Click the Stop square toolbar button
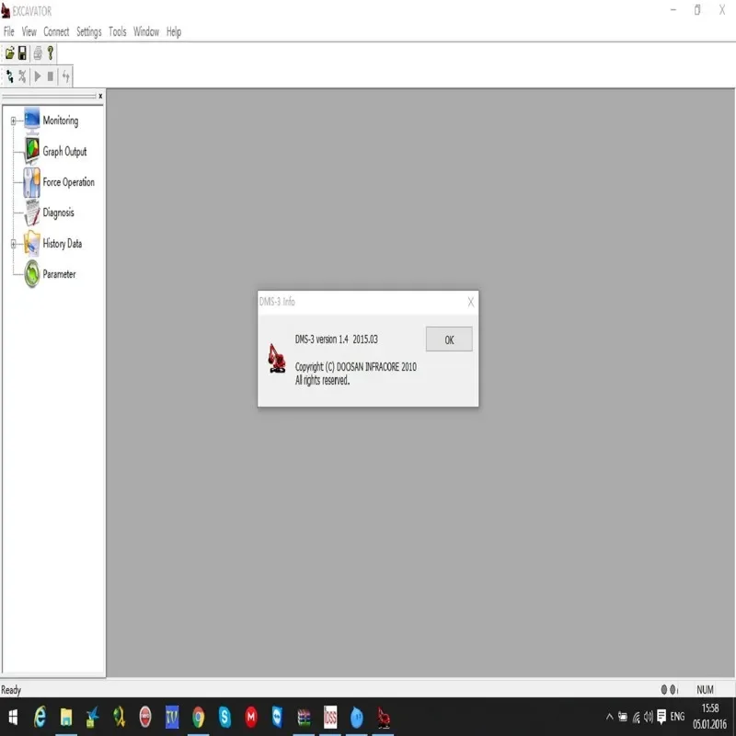This screenshot has width=736, height=736. [51, 76]
